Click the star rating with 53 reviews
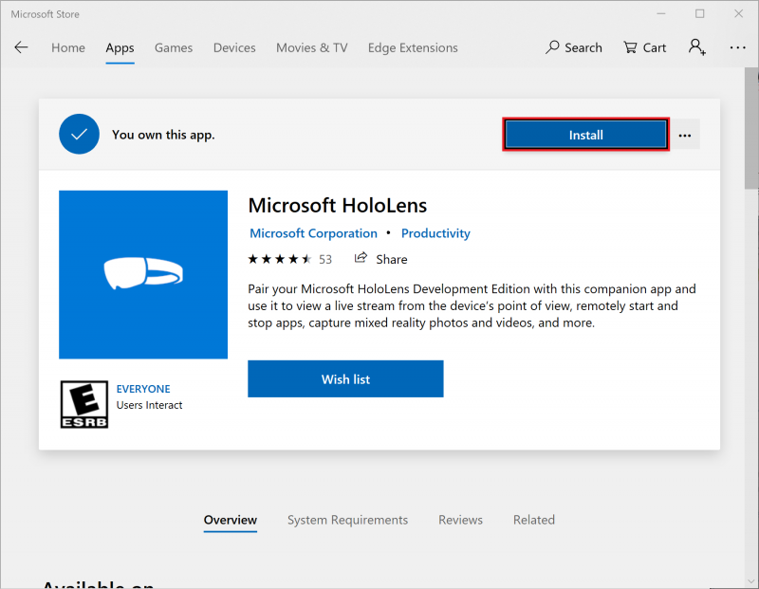Screen dimensions: 759x589 pyautogui.click(x=289, y=260)
